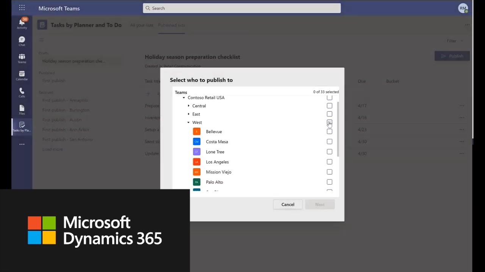The height and width of the screenshot is (272, 485).
Task: Click the RM profile avatar
Action: [463, 8]
